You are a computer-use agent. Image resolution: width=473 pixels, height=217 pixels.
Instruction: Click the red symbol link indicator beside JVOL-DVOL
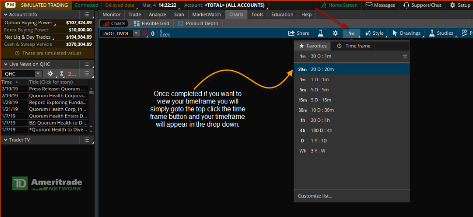(145, 33)
